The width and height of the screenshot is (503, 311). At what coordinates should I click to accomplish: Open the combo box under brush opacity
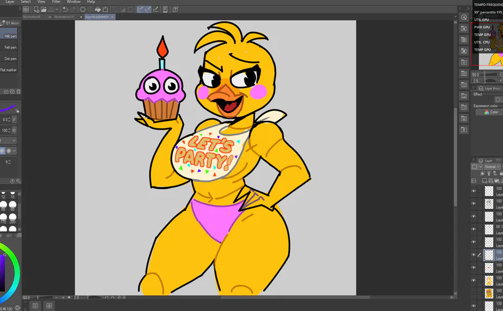point(8,141)
